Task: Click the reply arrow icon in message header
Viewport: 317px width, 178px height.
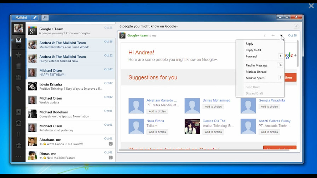Action: 273,36
